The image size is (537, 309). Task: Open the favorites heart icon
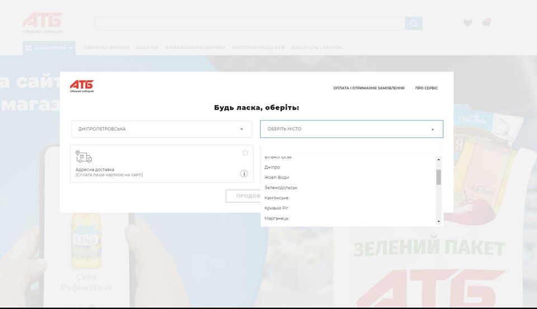click(x=468, y=23)
